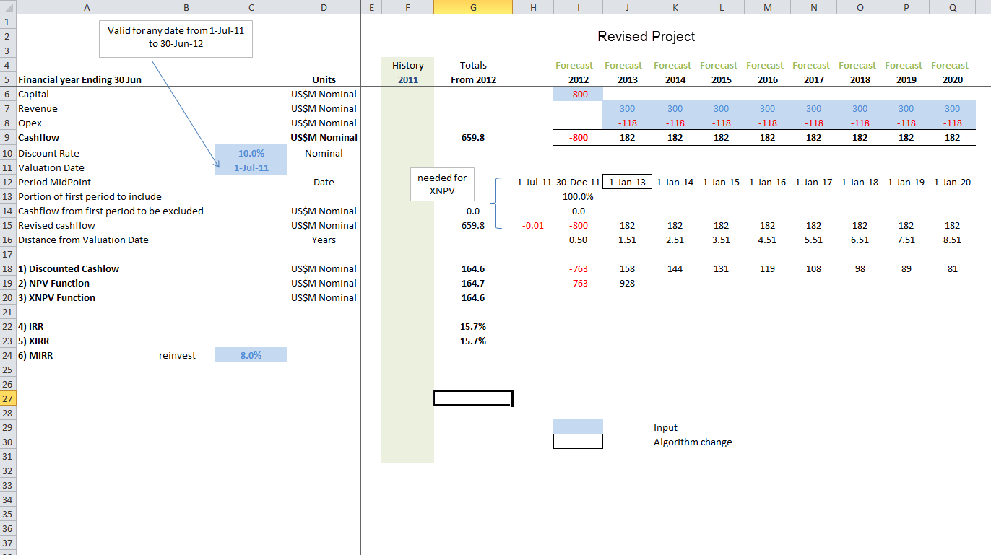Click the 'Nominal' cell beside Discount Rate

324,153
